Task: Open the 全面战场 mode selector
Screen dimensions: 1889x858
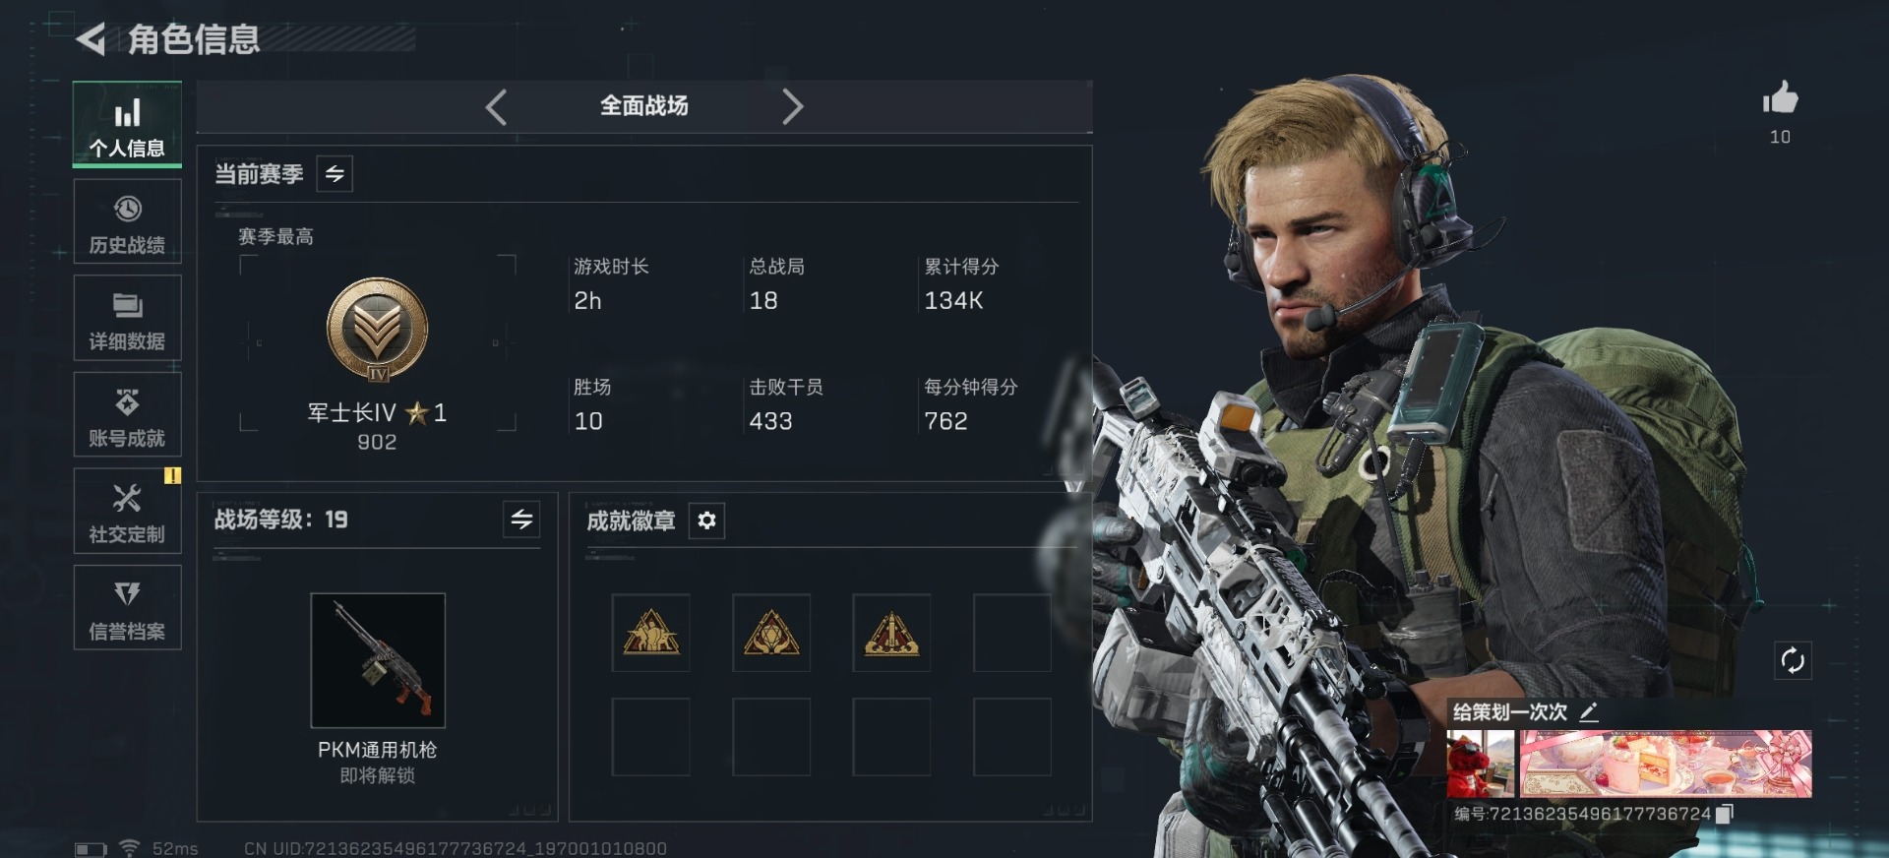Action: coord(644,106)
